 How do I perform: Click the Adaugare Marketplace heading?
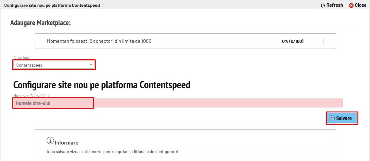(x=40, y=23)
